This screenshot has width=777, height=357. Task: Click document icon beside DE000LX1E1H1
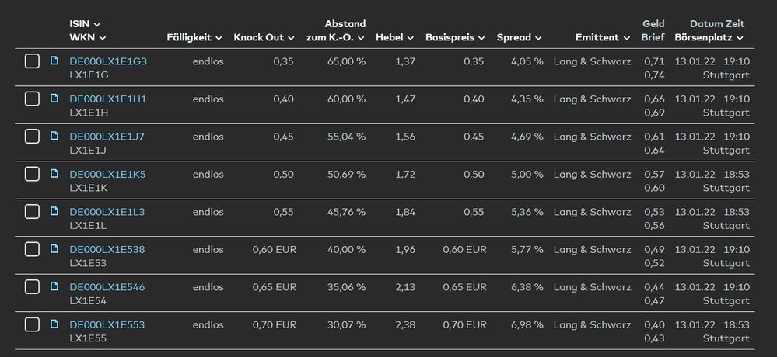pos(54,98)
